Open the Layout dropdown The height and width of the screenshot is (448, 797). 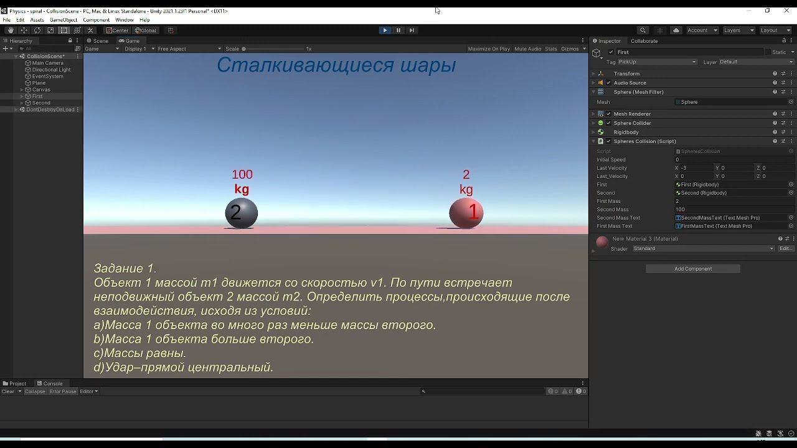tap(776, 30)
